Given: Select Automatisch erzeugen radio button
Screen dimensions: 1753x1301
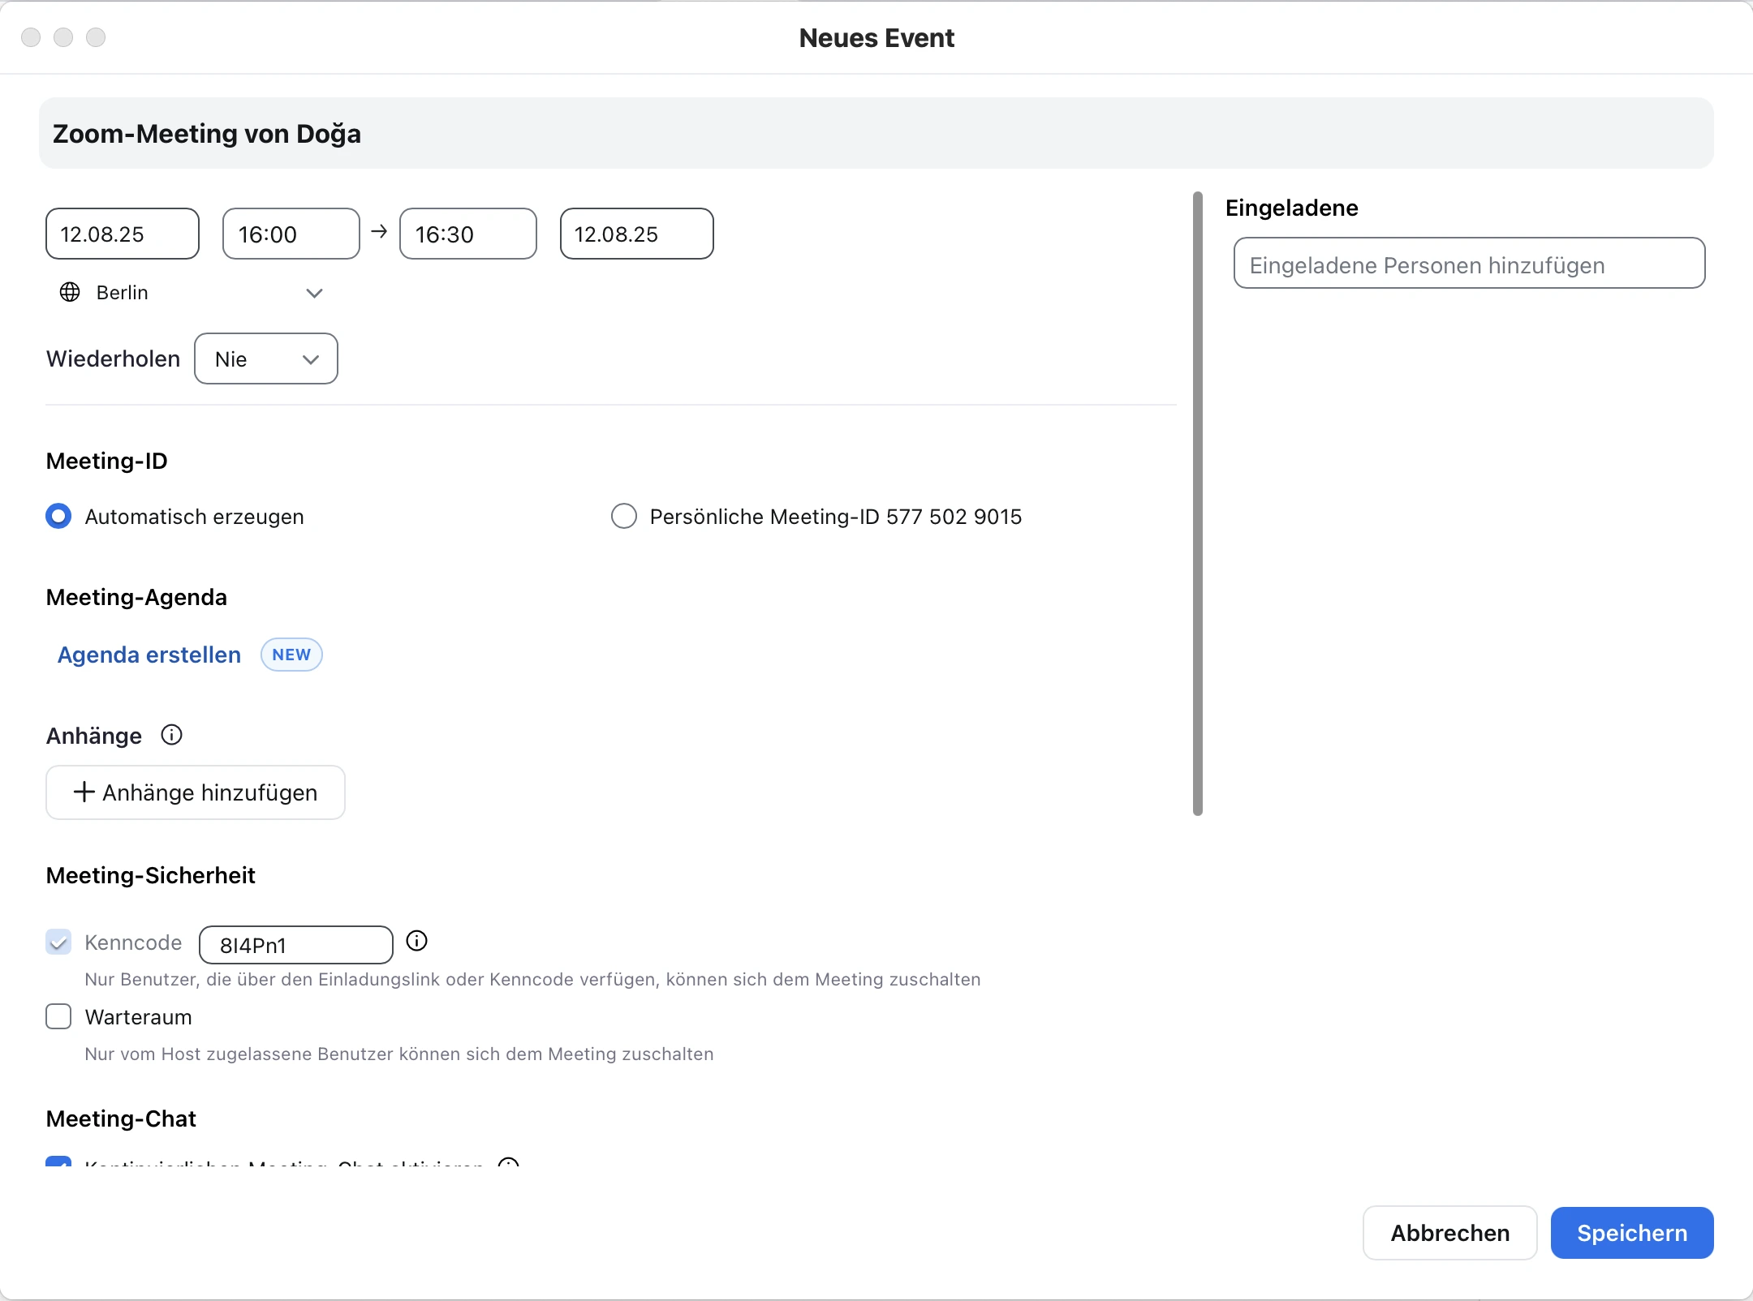Looking at the screenshot, I should click(58, 516).
